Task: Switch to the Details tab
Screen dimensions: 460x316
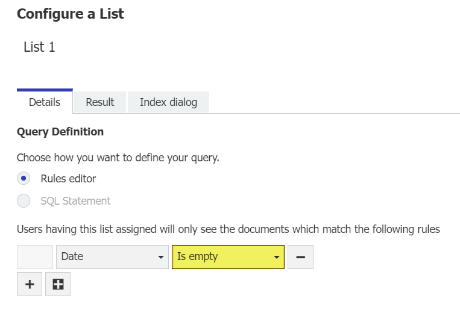Action: 45,102
